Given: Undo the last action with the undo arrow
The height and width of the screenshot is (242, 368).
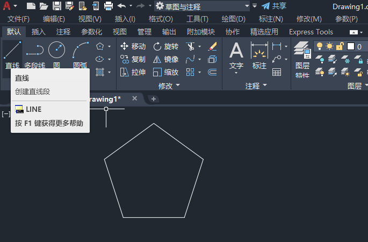Looking at the screenshot, I should click(121, 5).
